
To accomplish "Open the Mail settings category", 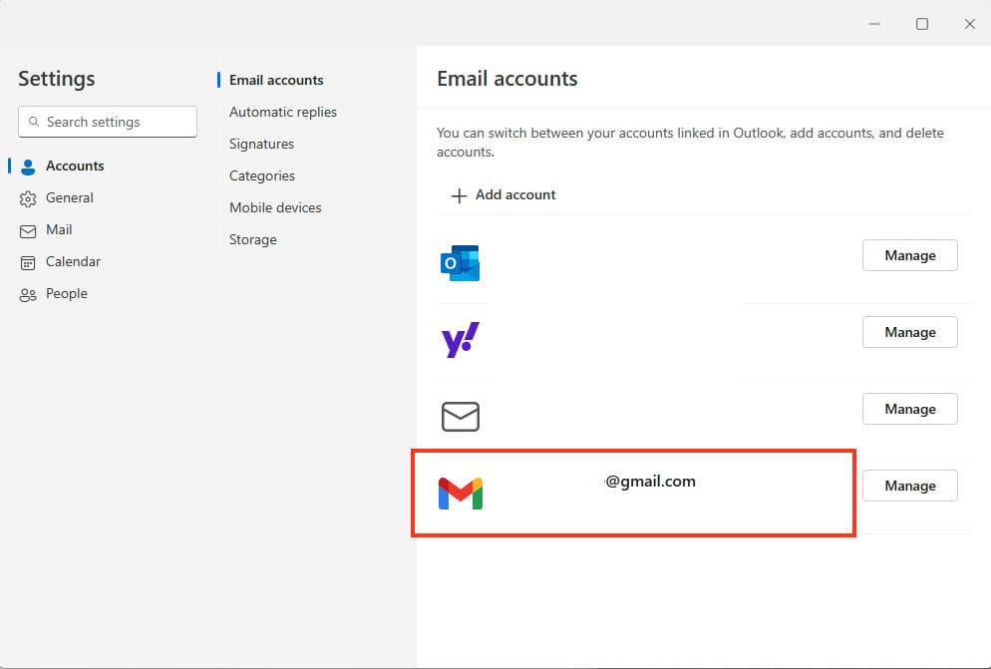I will coord(59,229).
